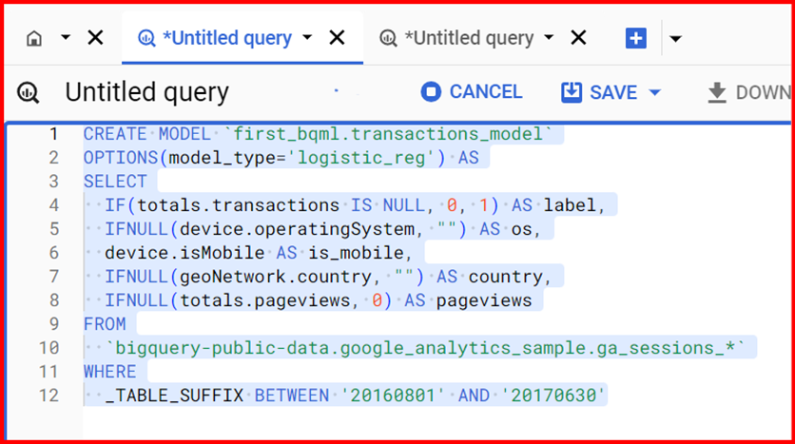Click the device.operatingSystem line

pyautogui.click(x=323, y=229)
